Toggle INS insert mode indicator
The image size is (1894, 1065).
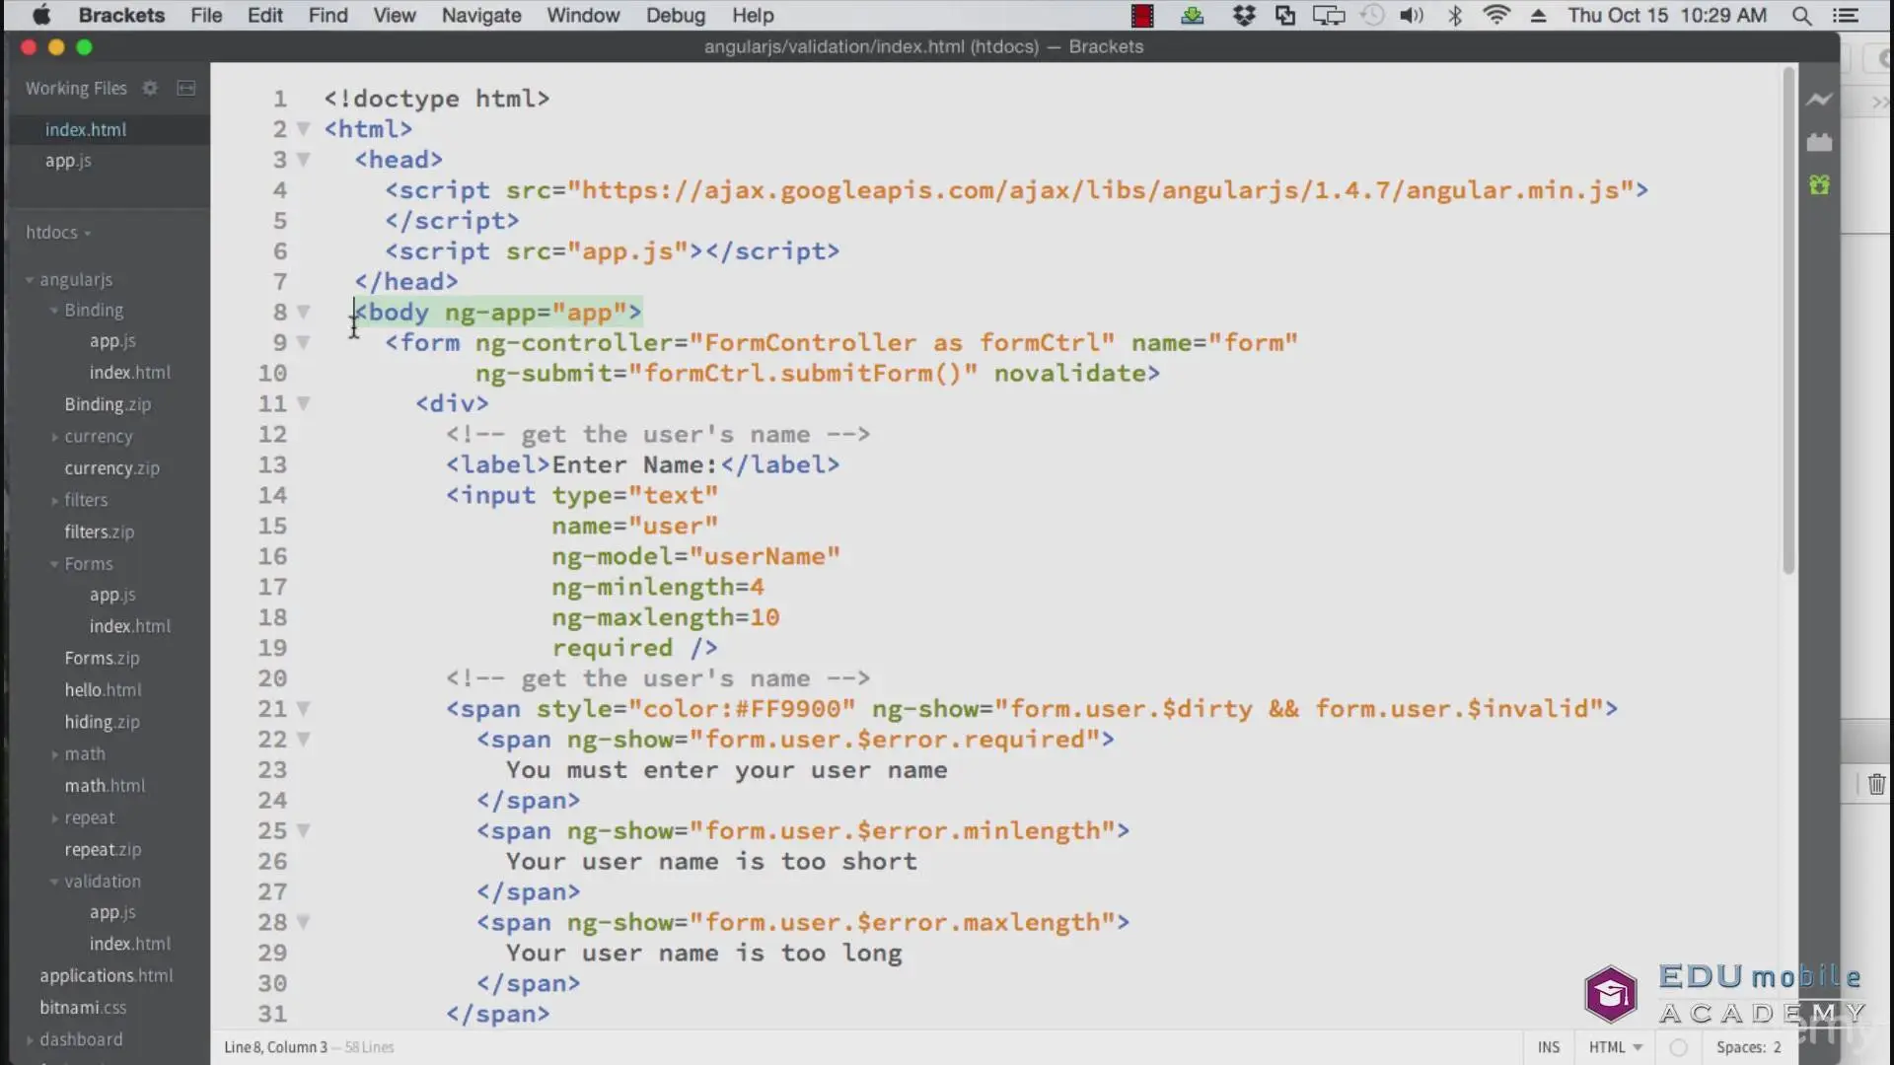tap(1548, 1047)
